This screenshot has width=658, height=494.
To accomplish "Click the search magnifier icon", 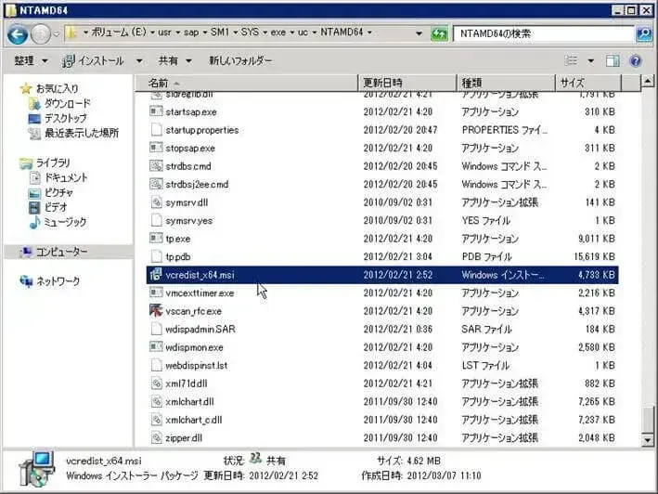I will [644, 33].
